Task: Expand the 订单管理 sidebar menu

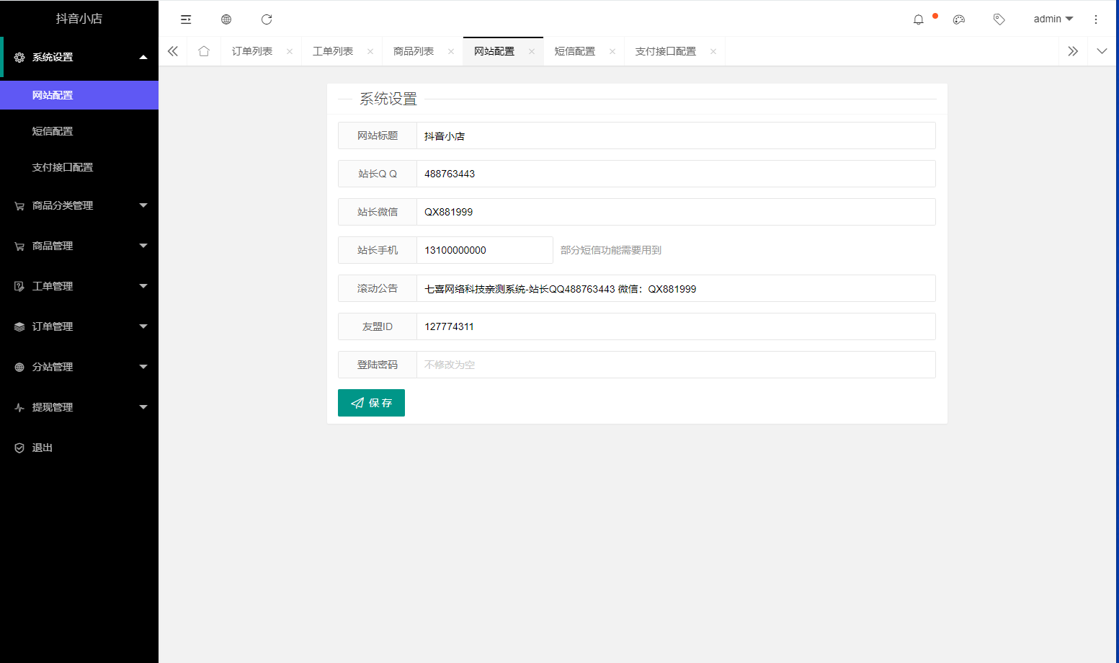Action: (x=79, y=326)
